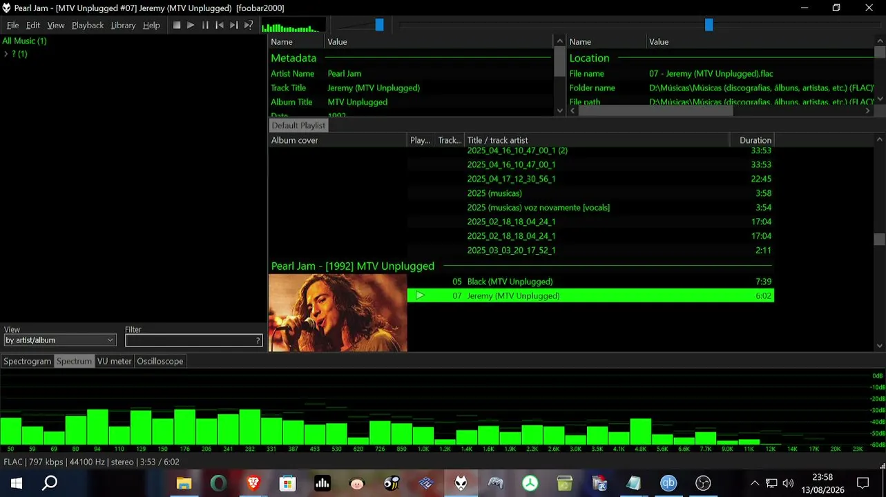Launch Brave browser from the taskbar
Image resolution: width=886 pixels, height=497 pixels.
(253, 483)
